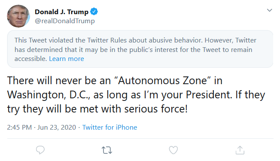
Task: Retweet this tweet using the retweet icon
Action: pos(107,150)
